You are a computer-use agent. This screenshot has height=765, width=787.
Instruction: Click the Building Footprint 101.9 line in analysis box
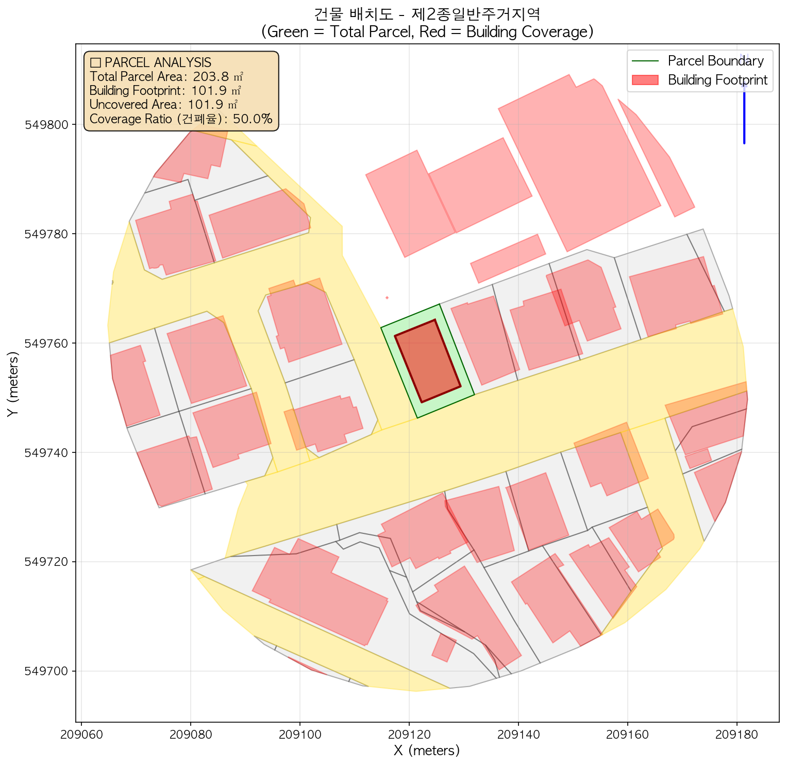(x=165, y=91)
